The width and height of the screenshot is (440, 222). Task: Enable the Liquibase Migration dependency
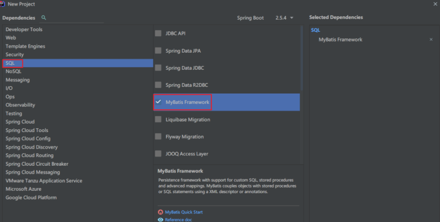point(158,120)
